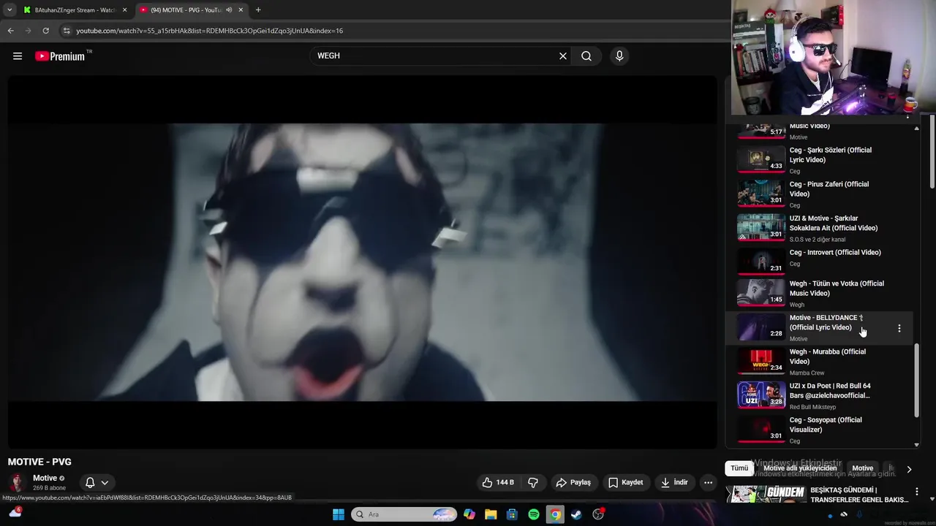Play UZI & Motive - Şarkılar Sokaklara Ait
936x526 pixels.
(x=833, y=223)
